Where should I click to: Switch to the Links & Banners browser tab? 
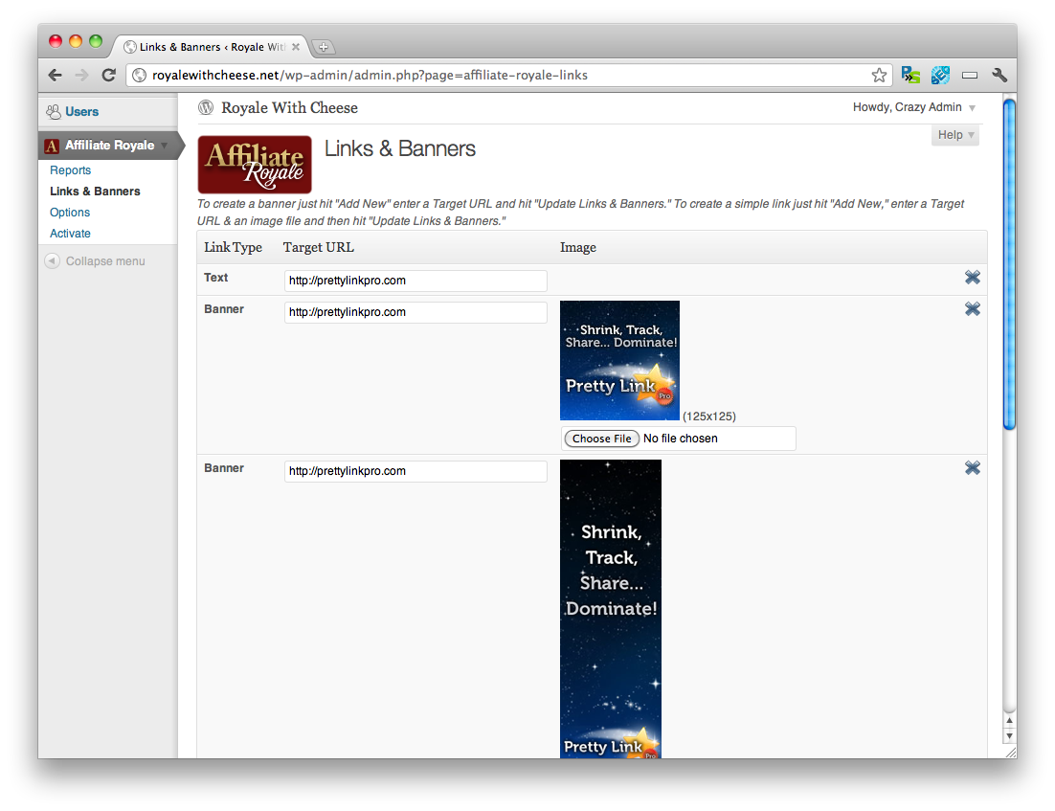[204, 46]
